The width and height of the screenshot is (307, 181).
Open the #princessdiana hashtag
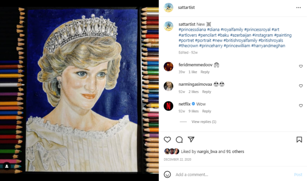tap(192, 29)
